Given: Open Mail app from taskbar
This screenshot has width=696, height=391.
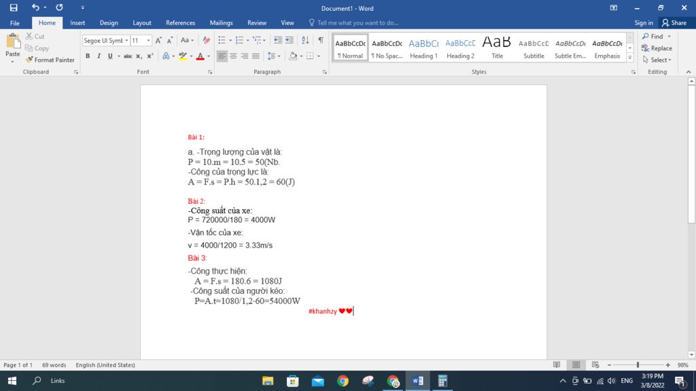Looking at the screenshot, I should (x=318, y=381).
